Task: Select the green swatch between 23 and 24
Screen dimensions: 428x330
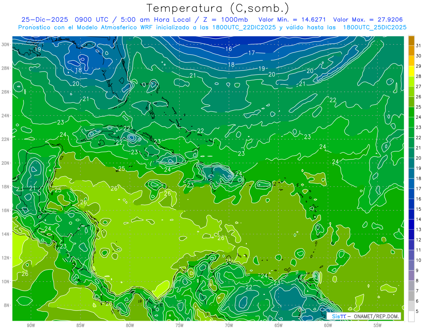Action: 411,122
